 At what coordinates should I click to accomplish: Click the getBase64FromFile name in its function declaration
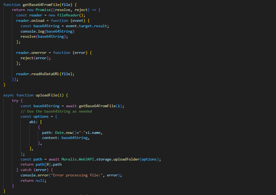(x=41, y=5)
